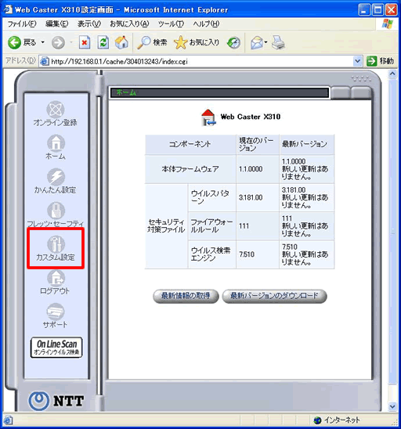The height and width of the screenshot is (429, 401).
Task: Open the お気に入り(A) menu
Action: tap(129, 24)
